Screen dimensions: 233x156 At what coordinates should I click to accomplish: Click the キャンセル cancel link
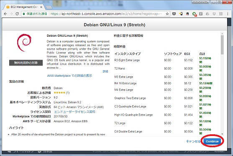pos(193,141)
